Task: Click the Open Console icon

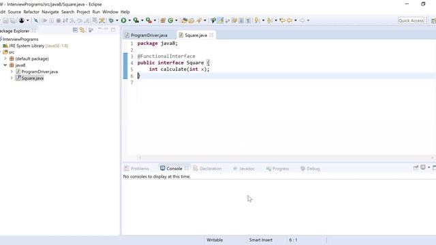Action: click(423, 167)
